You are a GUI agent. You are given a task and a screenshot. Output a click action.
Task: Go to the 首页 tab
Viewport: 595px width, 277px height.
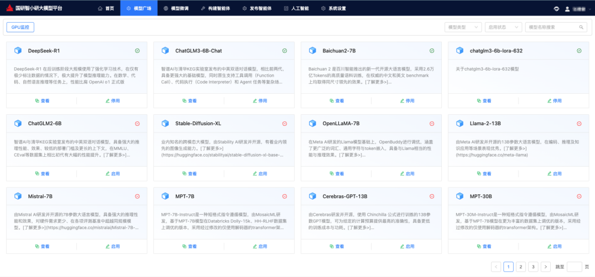(106, 8)
